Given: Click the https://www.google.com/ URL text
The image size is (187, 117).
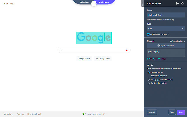Looking at the screenshot, I should [159, 76].
